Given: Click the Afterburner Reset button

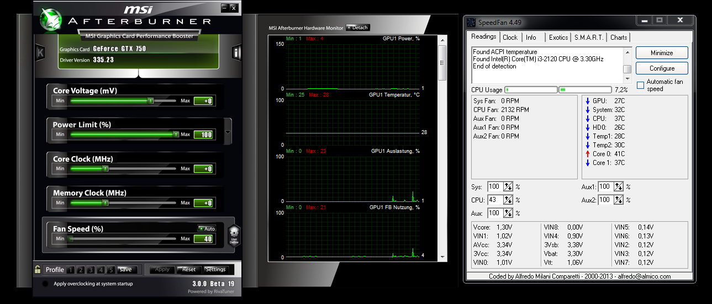Looking at the screenshot, I should click(189, 270).
